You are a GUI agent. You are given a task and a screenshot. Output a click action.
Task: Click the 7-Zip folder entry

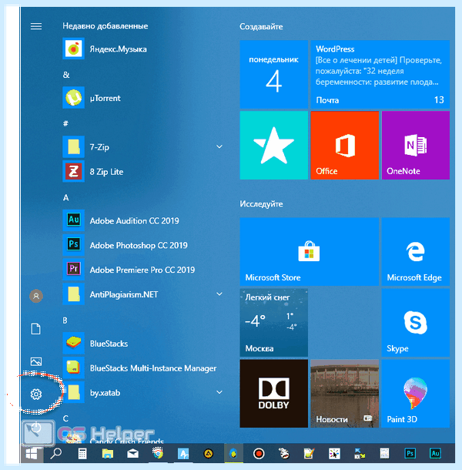click(x=143, y=147)
